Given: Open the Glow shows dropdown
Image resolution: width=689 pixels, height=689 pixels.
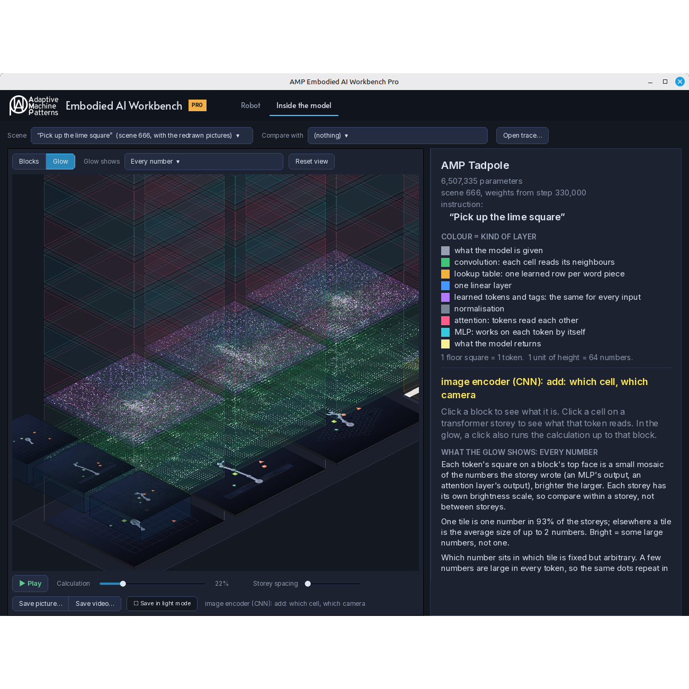Looking at the screenshot, I should [x=204, y=162].
